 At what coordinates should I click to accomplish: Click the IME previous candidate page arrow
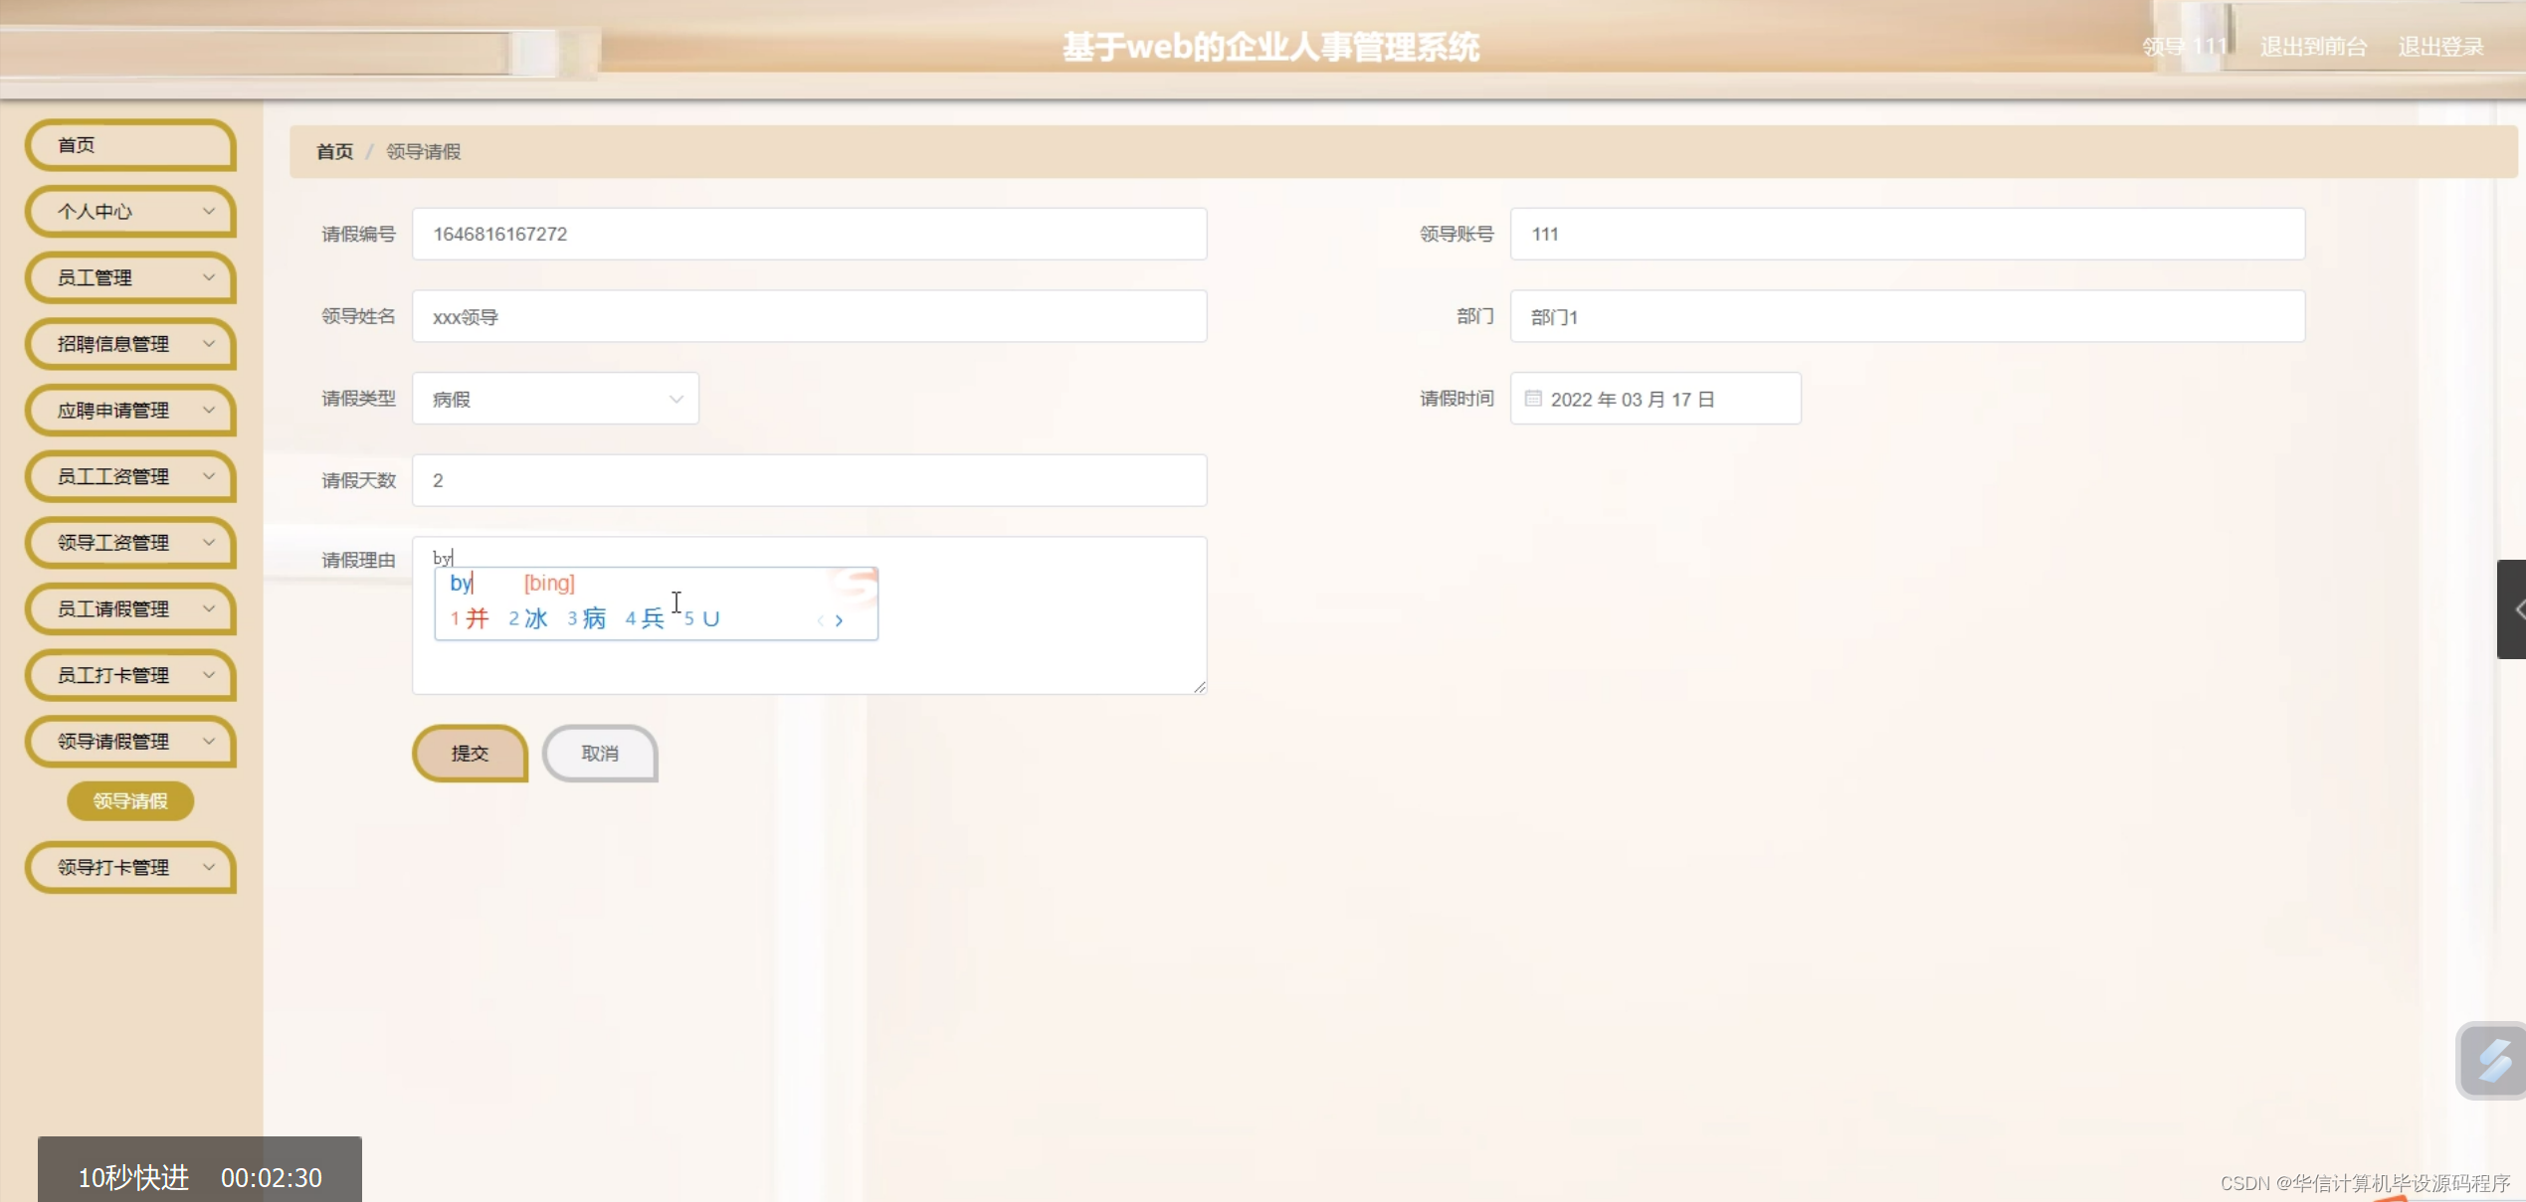coord(820,619)
